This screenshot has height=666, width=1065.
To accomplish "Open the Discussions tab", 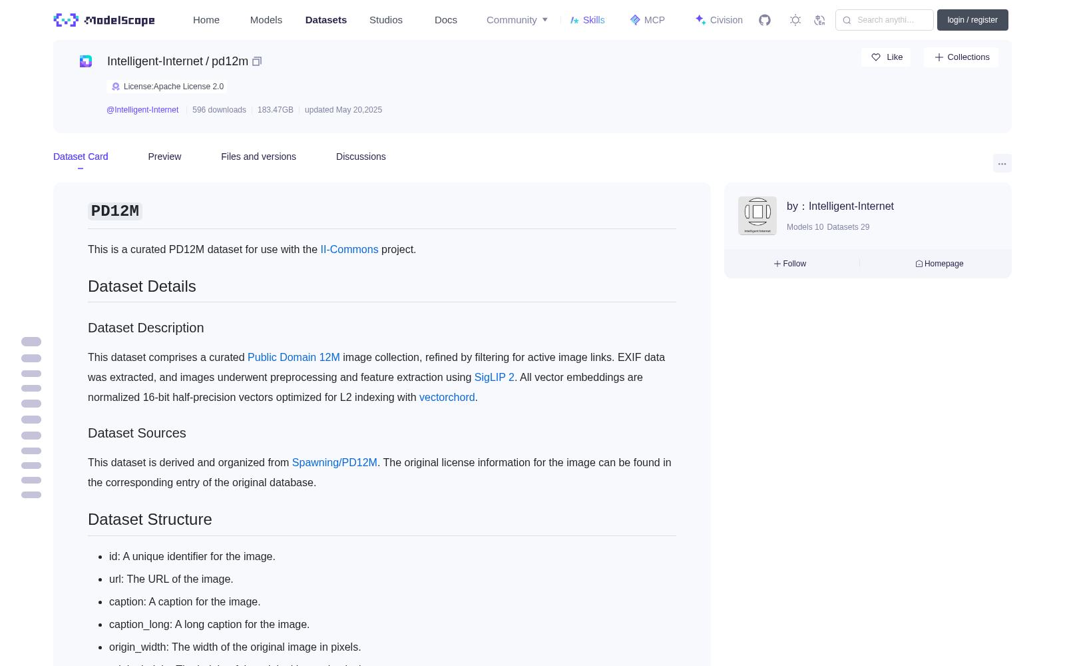I will click(x=361, y=157).
